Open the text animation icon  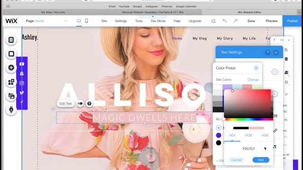[80, 103]
